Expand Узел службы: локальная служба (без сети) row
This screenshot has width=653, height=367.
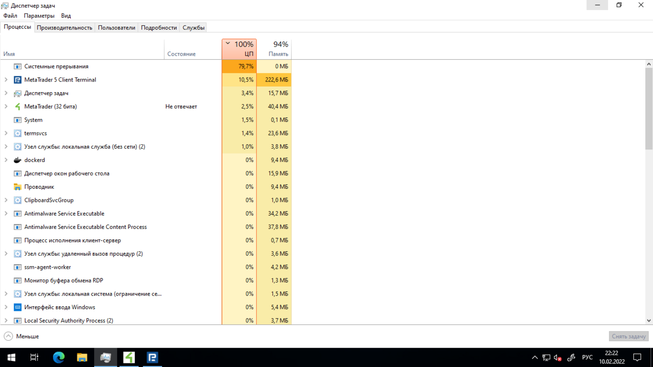pyautogui.click(x=6, y=147)
